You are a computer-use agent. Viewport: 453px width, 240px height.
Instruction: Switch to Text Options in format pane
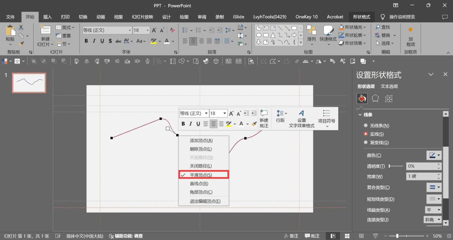[x=389, y=86]
